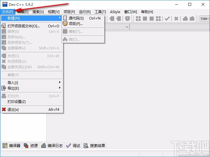The width and height of the screenshot is (210, 157).
Task: Click the greyed Profile analysis toolbar icon
Action: (x=185, y=19)
